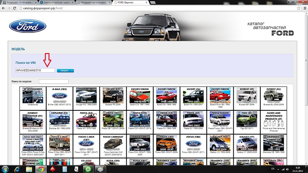308x173 pixels.
Task: Choose the Explorer (EX) model tile
Action: tap(60, 122)
